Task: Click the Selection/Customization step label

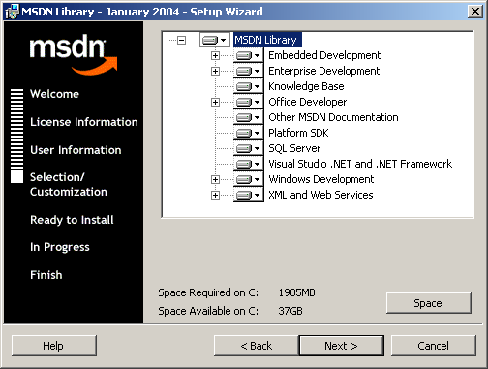Action: (x=69, y=184)
